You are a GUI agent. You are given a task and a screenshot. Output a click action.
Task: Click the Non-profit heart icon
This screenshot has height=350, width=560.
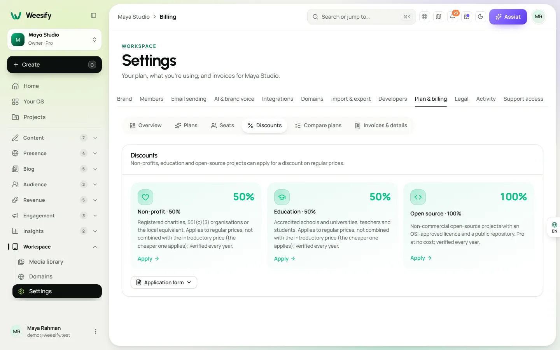click(x=145, y=197)
